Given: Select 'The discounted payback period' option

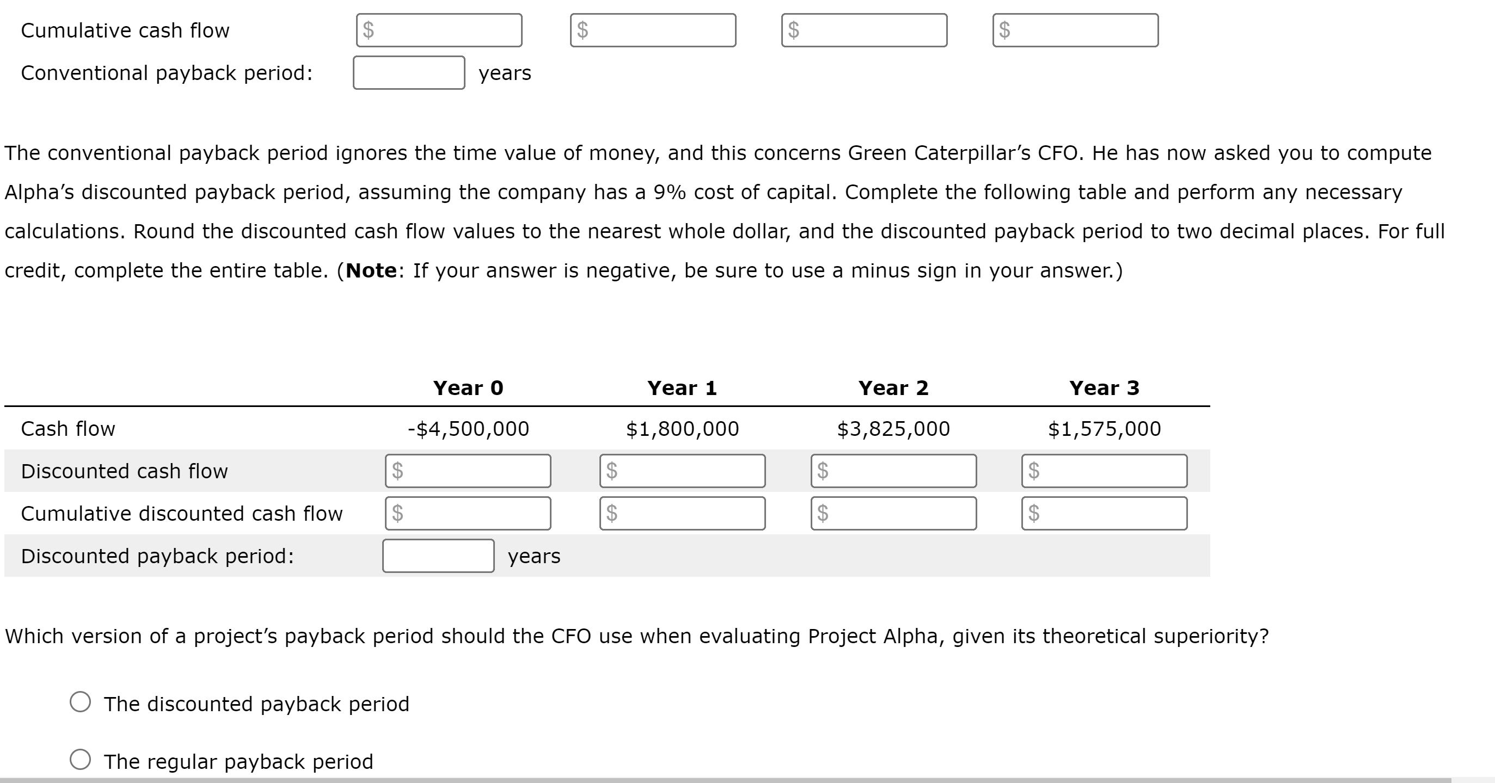Looking at the screenshot, I should point(81,702).
